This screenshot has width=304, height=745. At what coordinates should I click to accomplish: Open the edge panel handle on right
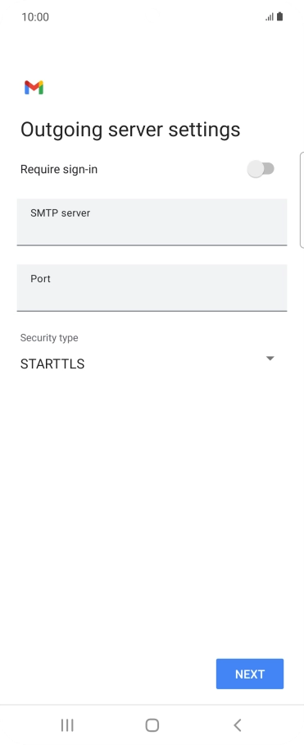[x=302, y=200]
